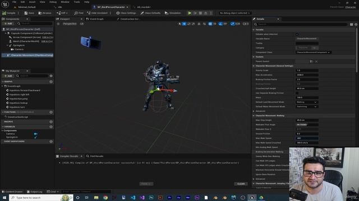Click Hide Unrelated in toolbar

(97, 13)
